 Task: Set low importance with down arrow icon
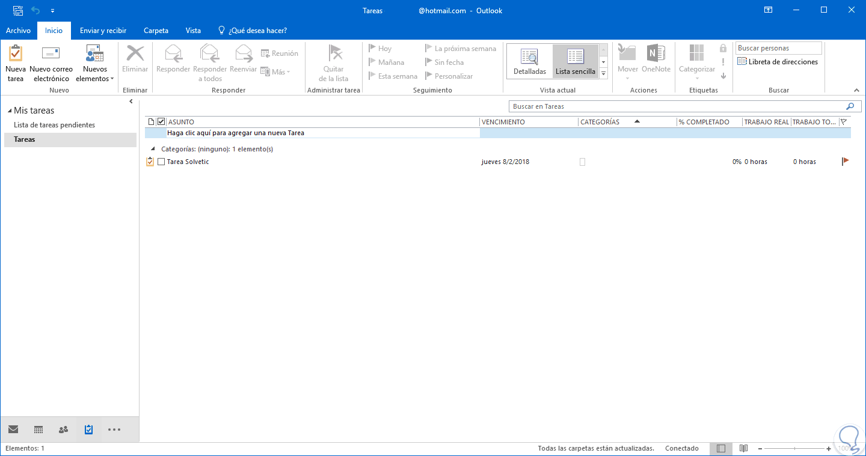tap(723, 76)
